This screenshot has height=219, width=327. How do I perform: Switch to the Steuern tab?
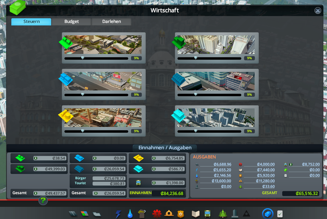(31, 22)
